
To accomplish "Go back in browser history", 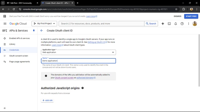I will (x=3, y=9).
